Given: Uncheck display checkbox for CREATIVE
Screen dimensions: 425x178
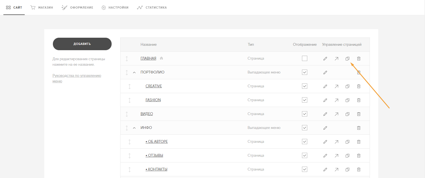Looking at the screenshot, I should 304,86.
